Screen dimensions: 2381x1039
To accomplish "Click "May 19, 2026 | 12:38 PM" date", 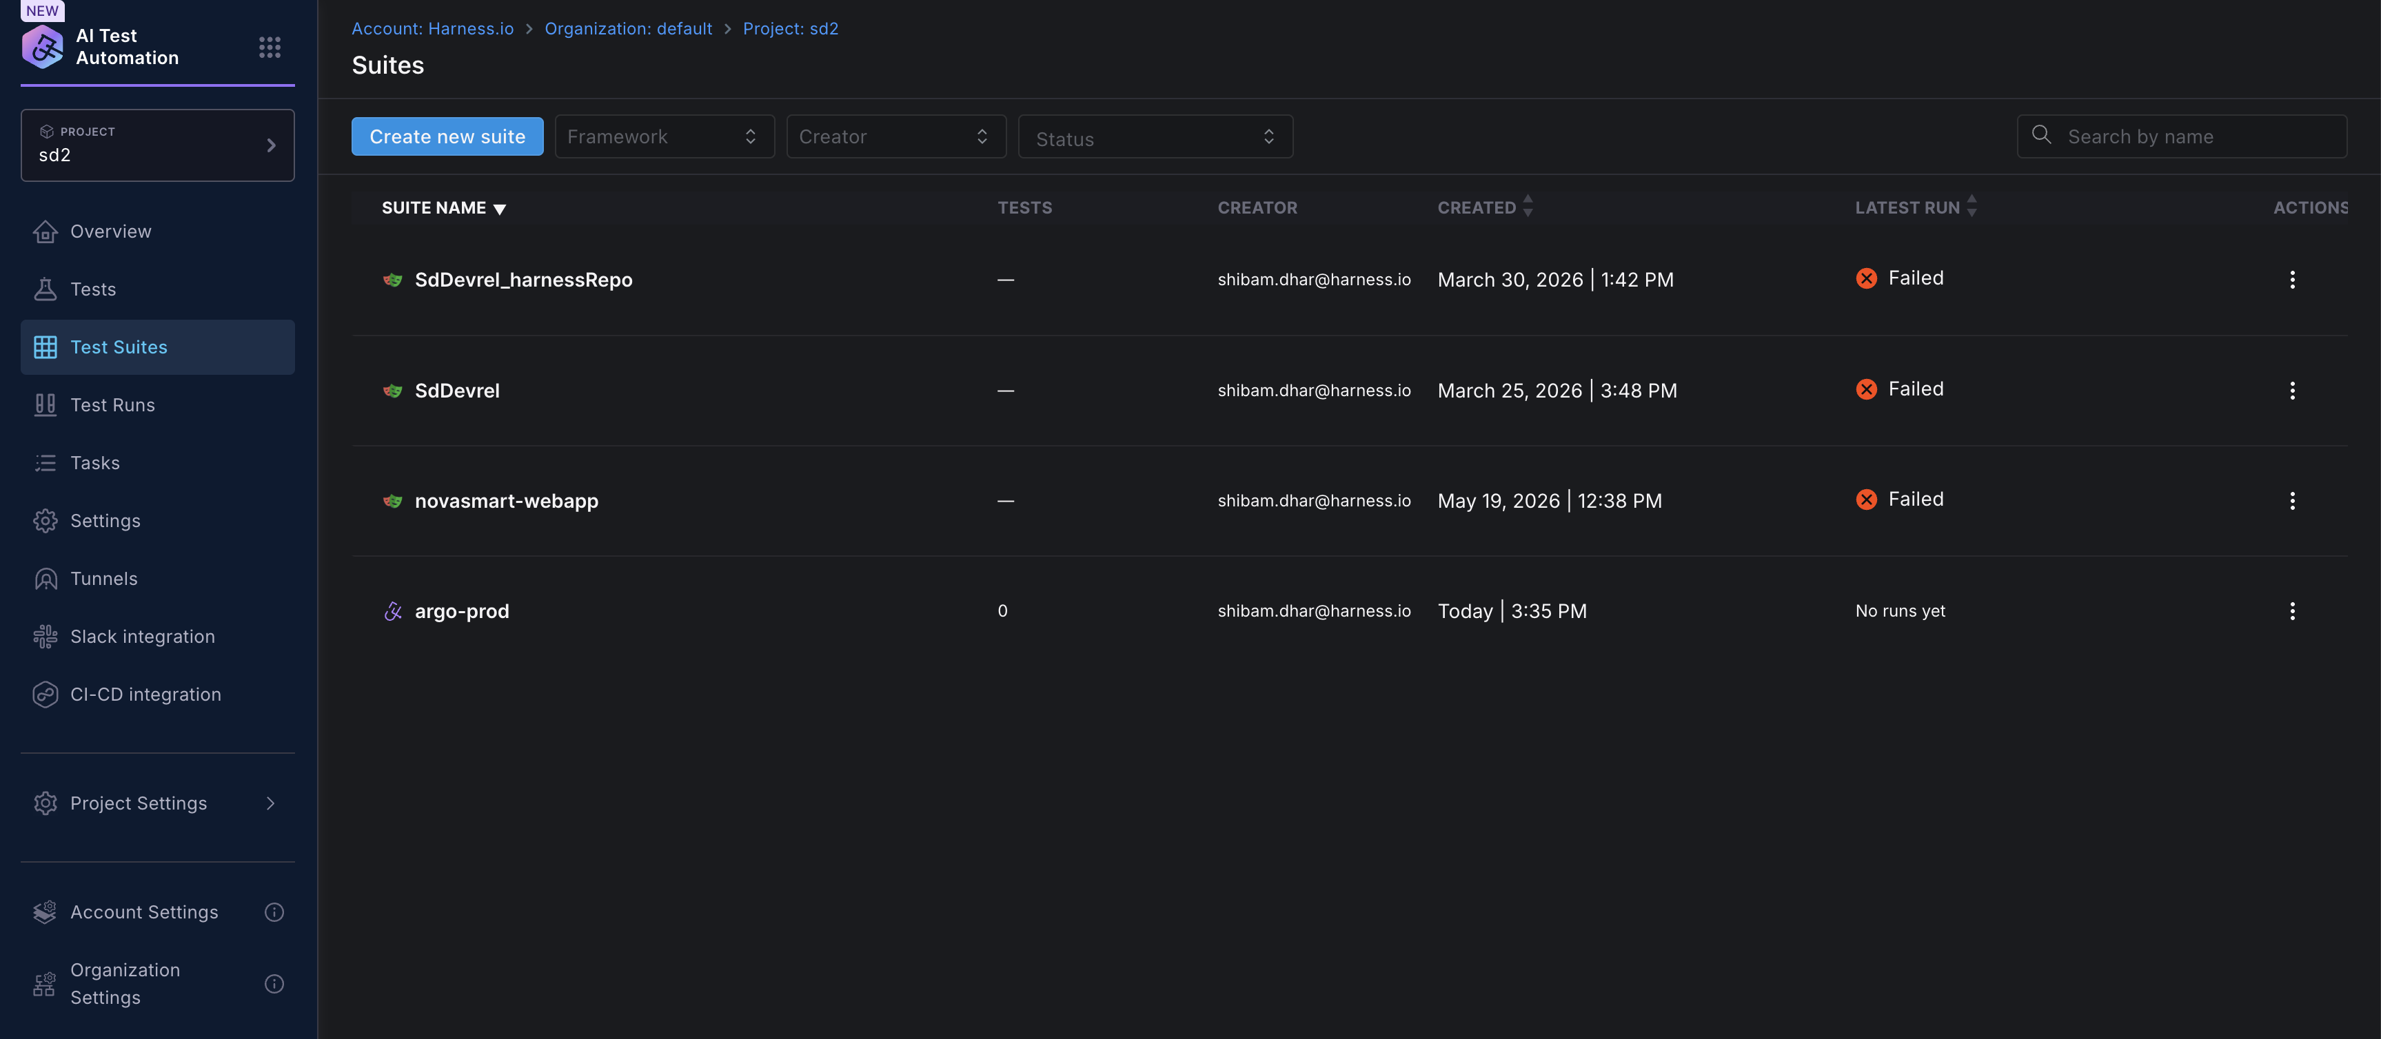I will coord(1550,501).
